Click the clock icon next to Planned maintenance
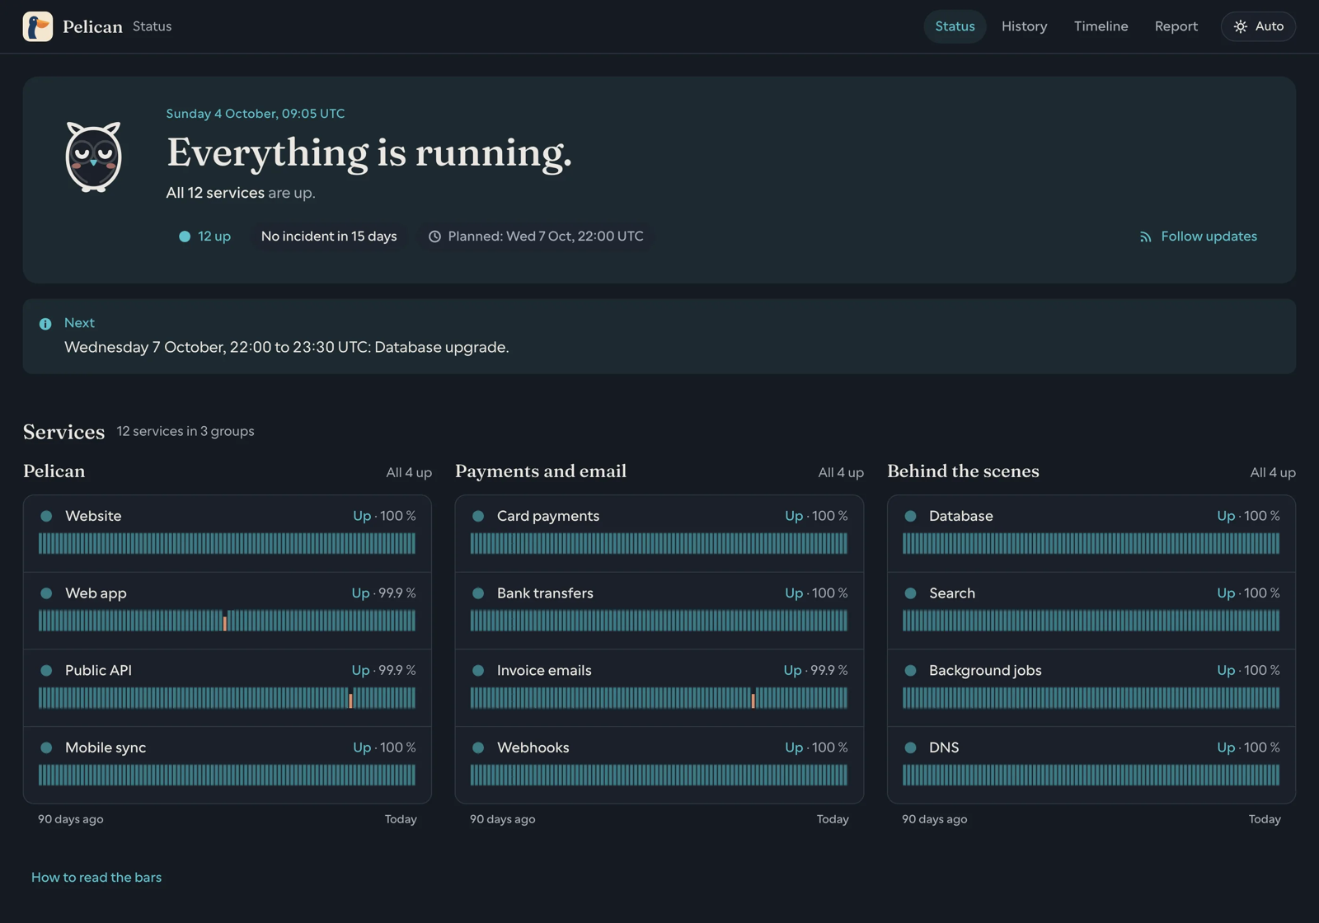The width and height of the screenshot is (1319, 923). [x=434, y=237]
